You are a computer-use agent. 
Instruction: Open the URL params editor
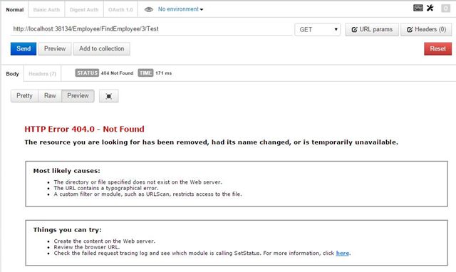[372, 29]
